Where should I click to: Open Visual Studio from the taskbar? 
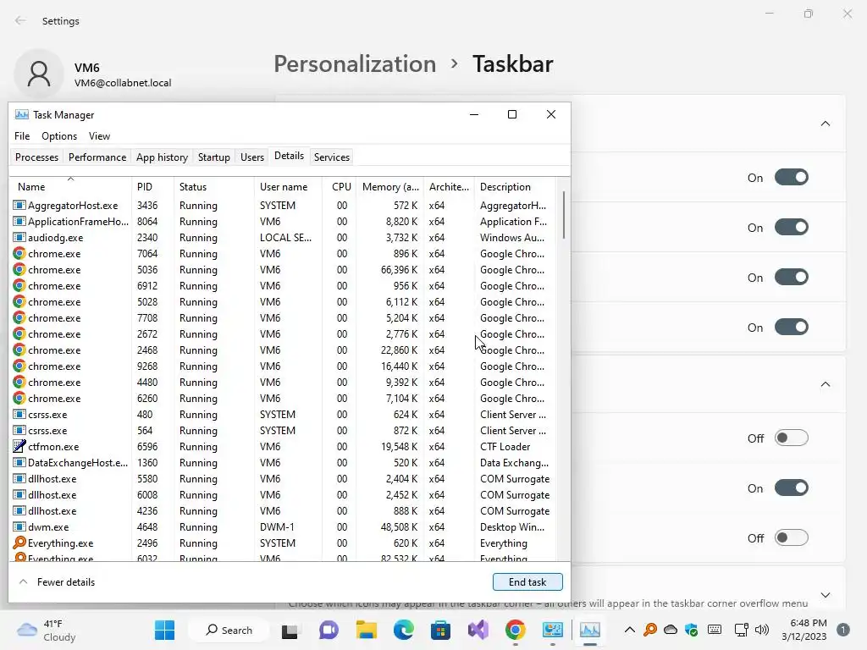click(x=478, y=630)
